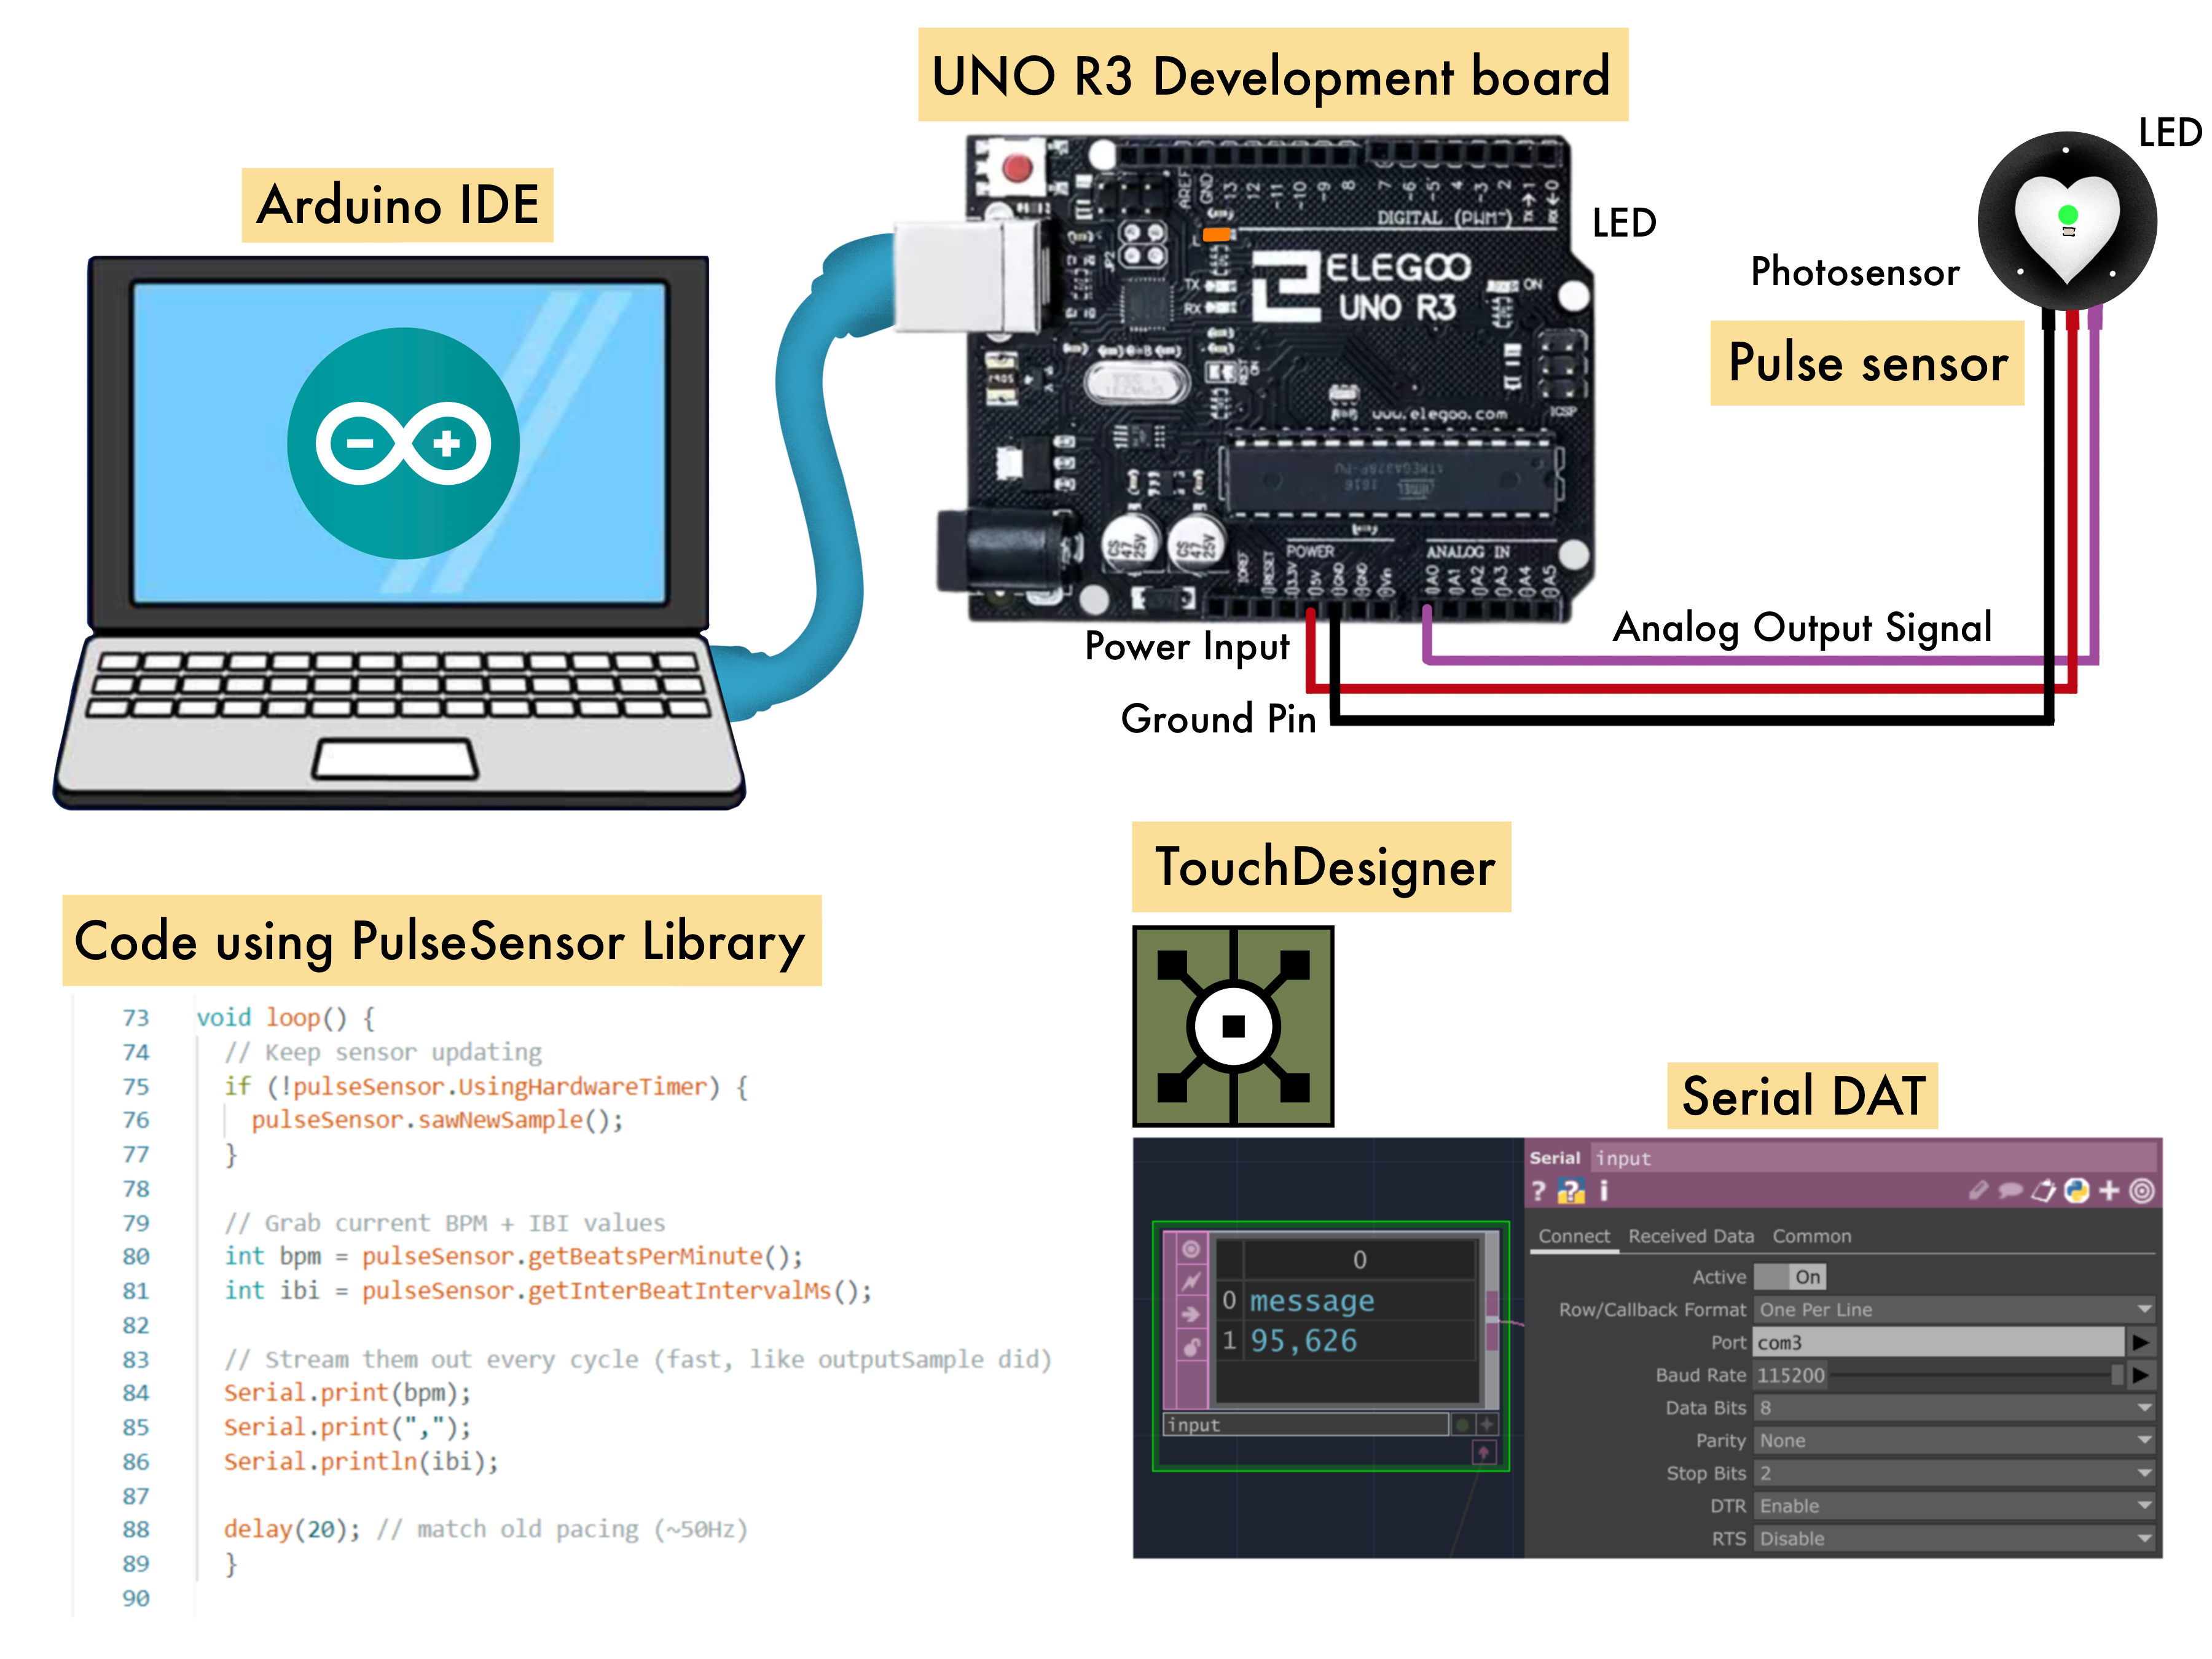Click the plus icon in parameter header
Viewport: 2212px width, 1659px height.
(2109, 1191)
